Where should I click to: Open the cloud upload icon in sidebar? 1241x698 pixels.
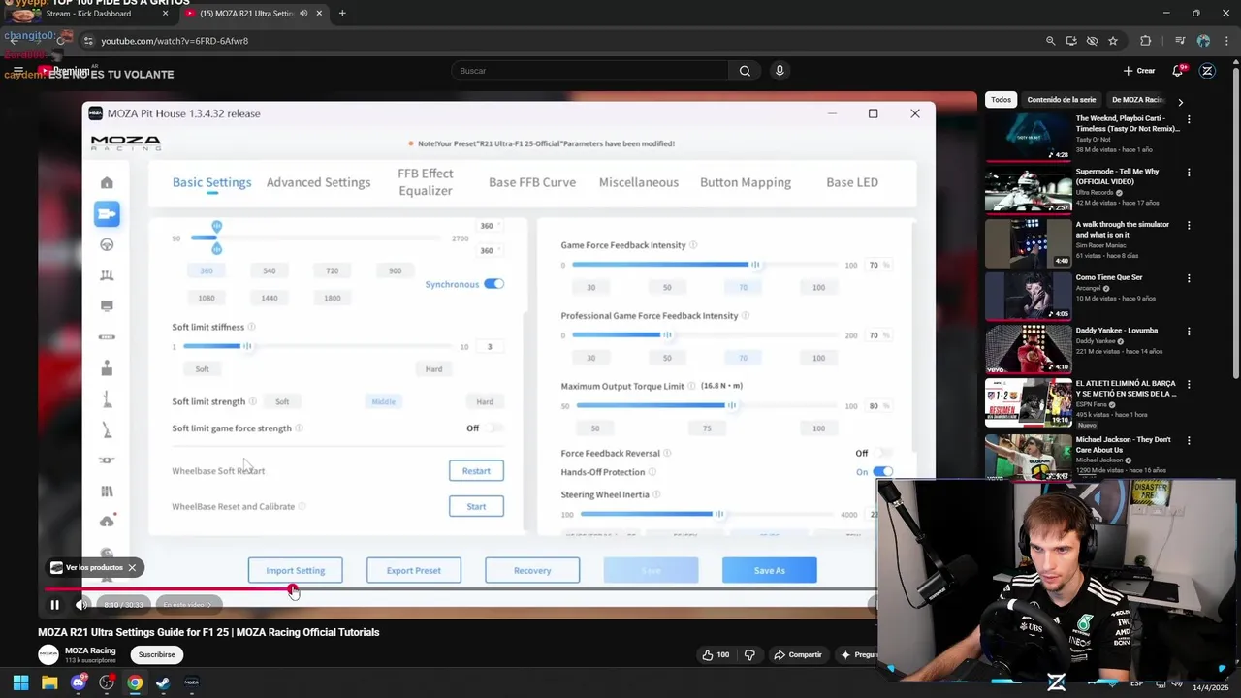[x=107, y=522]
